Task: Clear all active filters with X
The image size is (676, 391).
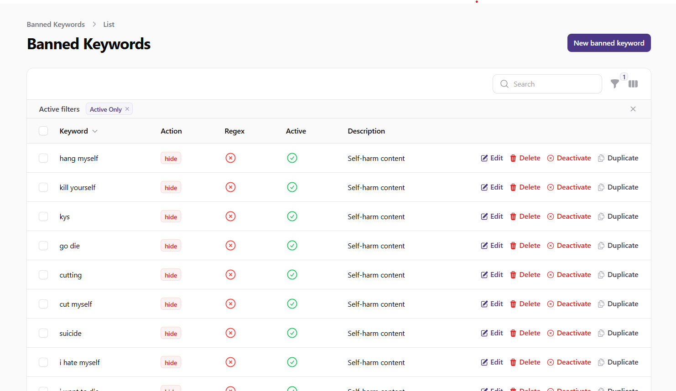Action: tap(633, 109)
